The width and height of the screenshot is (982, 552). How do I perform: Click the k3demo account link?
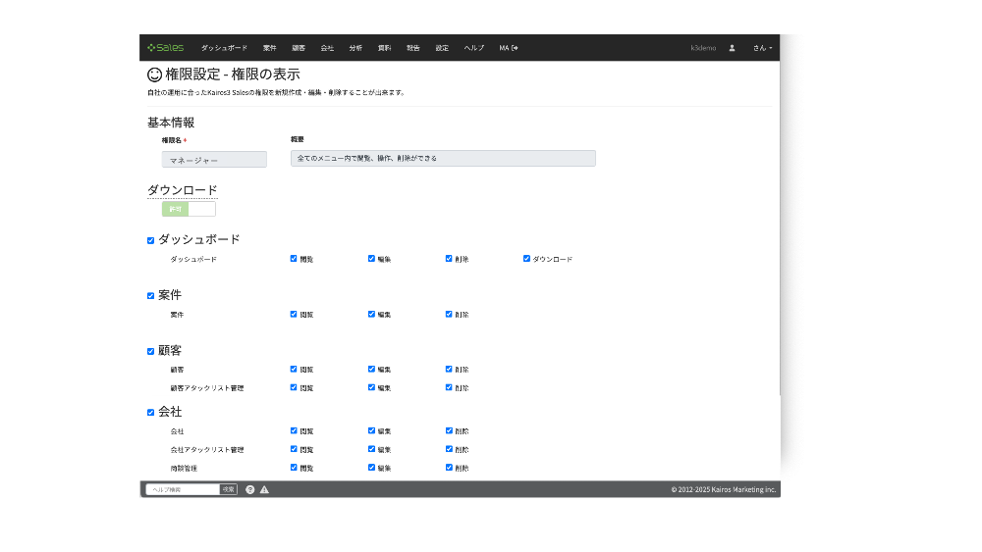[703, 48]
